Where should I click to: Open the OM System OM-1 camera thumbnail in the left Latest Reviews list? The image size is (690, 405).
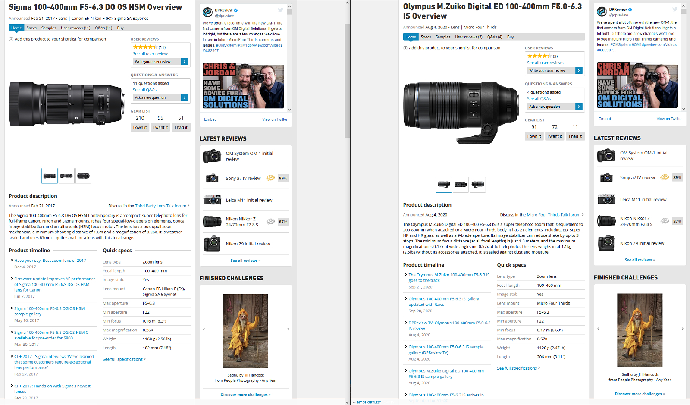pos(212,156)
